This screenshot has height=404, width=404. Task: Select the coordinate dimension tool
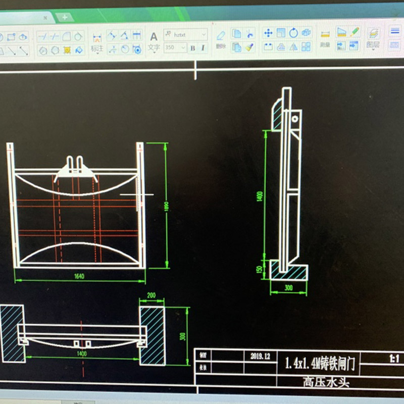click(113, 49)
